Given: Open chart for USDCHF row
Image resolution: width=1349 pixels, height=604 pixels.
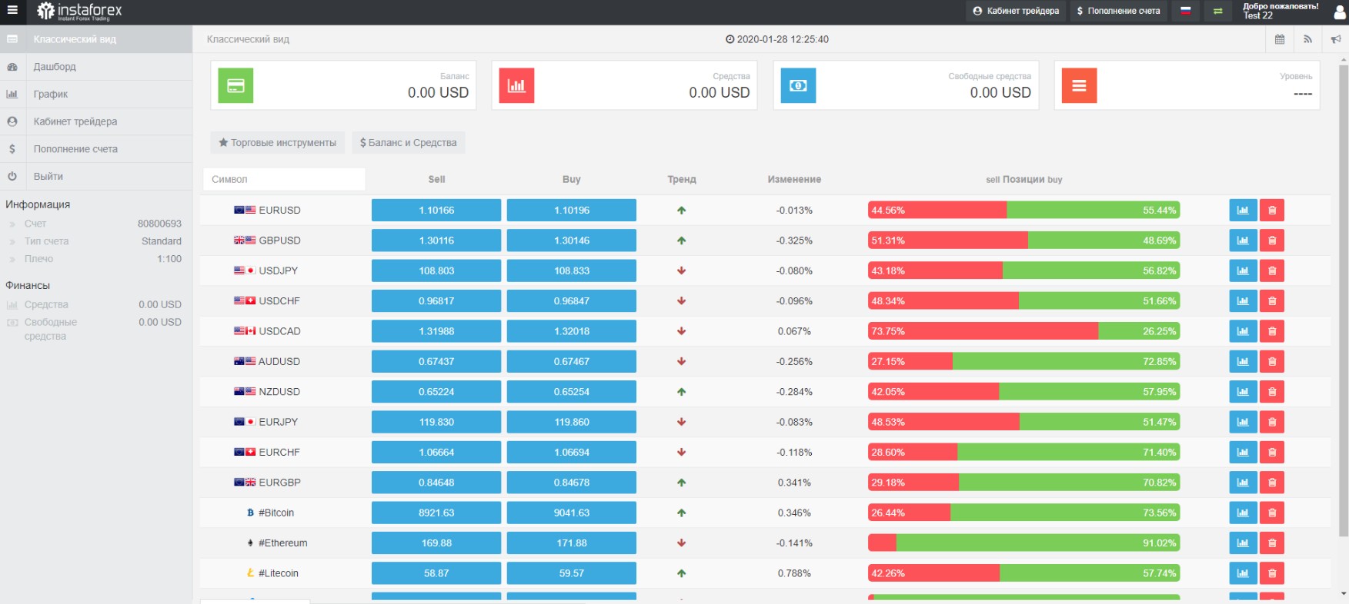Looking at the screenshot, I should tap(1243, 300).
